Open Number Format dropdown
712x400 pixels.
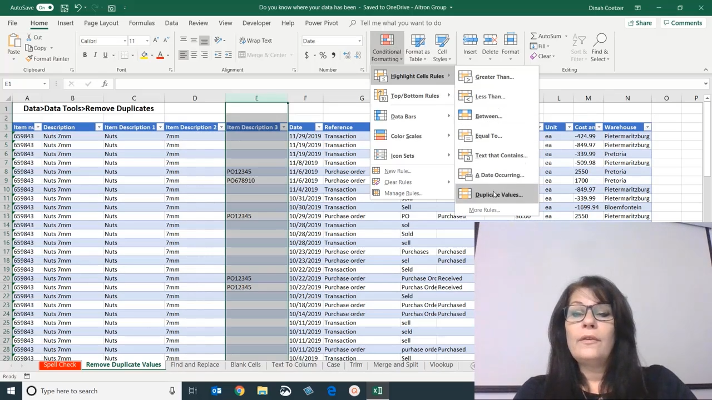coord(359,41)
